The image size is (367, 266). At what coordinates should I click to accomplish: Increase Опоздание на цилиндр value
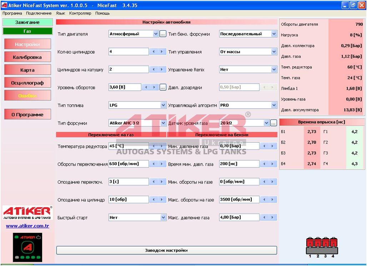[x=161, y=199]
